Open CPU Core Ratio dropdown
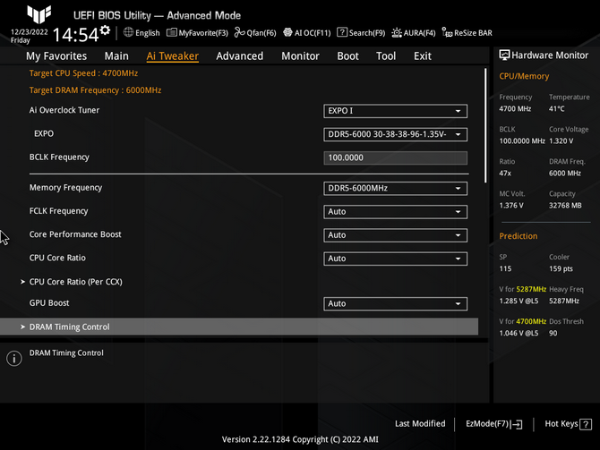 click(x=395, y=259)
